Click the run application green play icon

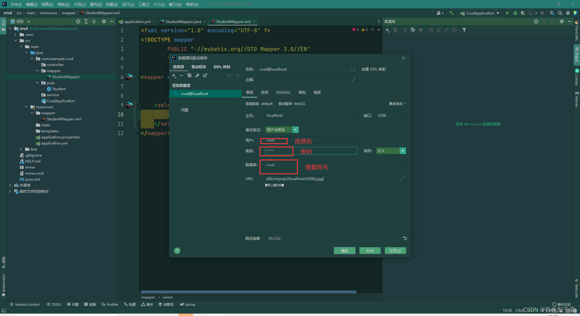(507, 13)
